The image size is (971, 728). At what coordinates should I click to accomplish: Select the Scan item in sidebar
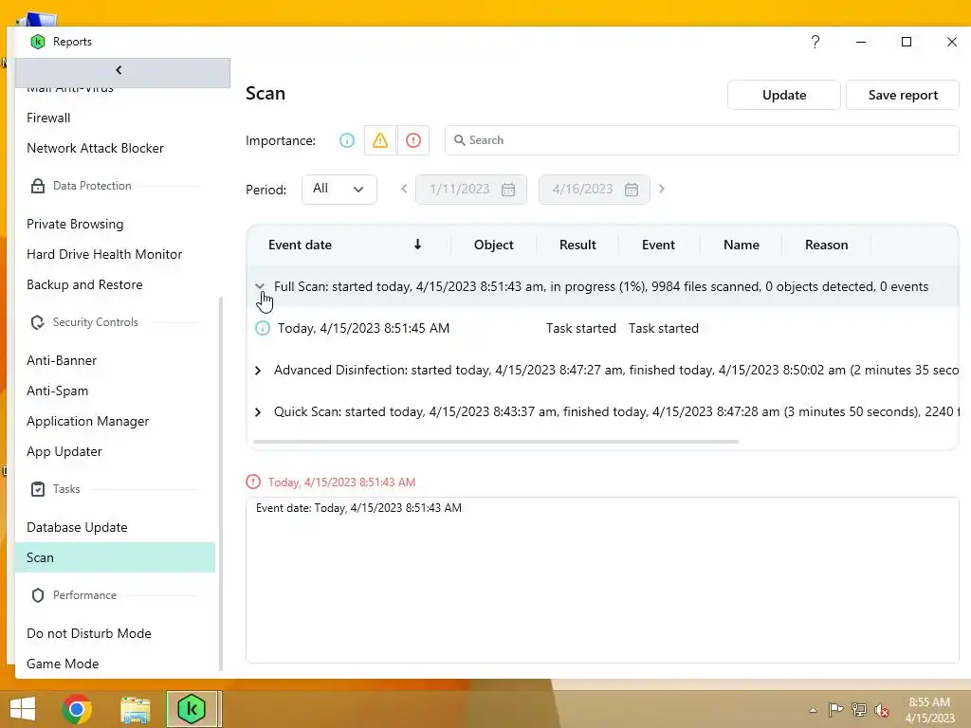(x=115, y=557)
